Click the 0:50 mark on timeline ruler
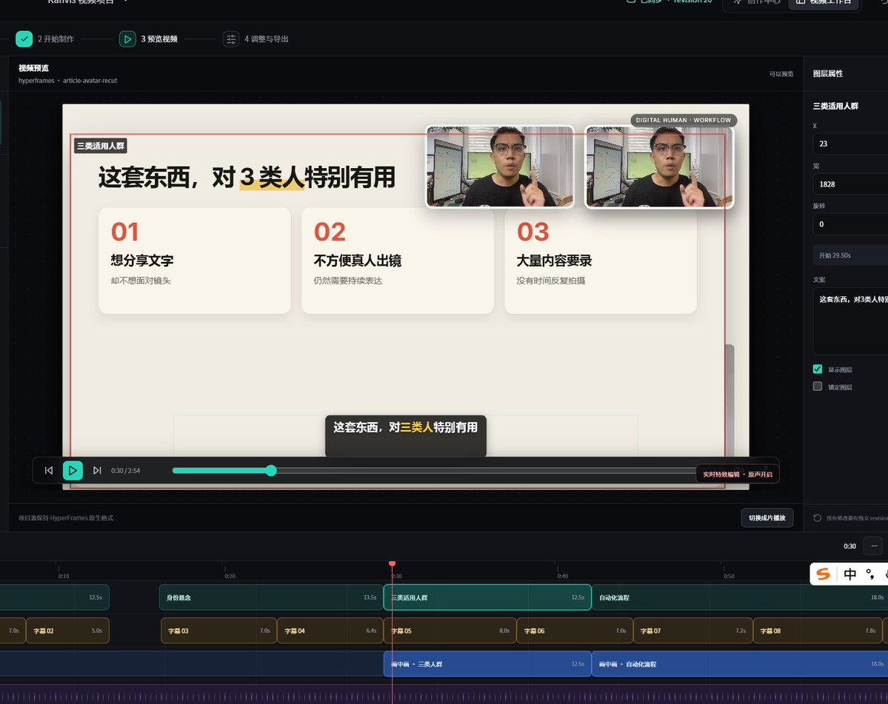The image size is (888, 704). pos(729,576)
